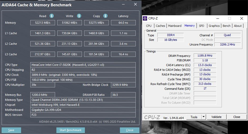Open the SPD tab in CPU-Z
Screen dimensions: 248x134
(x=201, y=26)
